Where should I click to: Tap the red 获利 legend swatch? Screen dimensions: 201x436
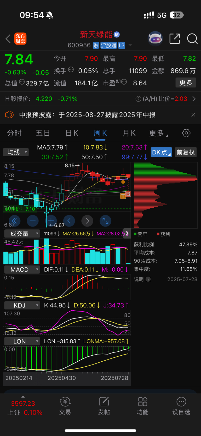158,234
